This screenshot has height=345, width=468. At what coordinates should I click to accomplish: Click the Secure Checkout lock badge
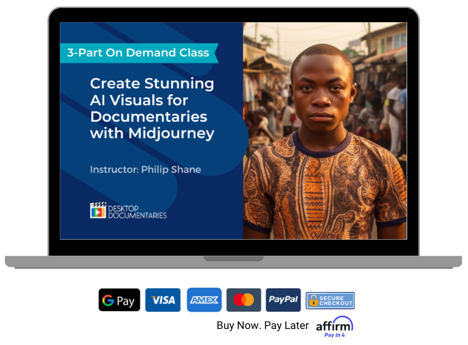coord(330,301)
